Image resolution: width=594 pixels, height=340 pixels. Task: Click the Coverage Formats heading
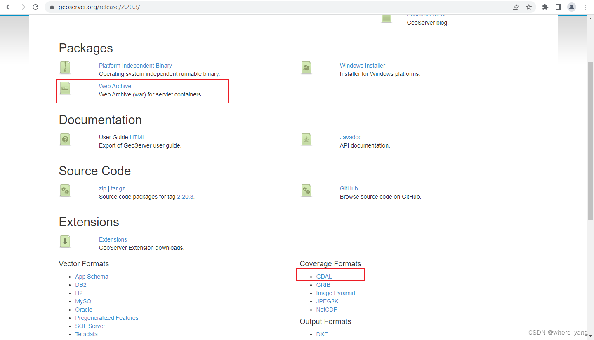click(x=330, y=264)
